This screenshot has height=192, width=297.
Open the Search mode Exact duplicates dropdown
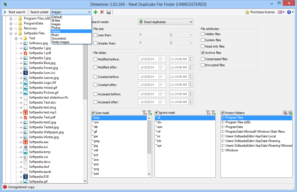coord(166,22)
